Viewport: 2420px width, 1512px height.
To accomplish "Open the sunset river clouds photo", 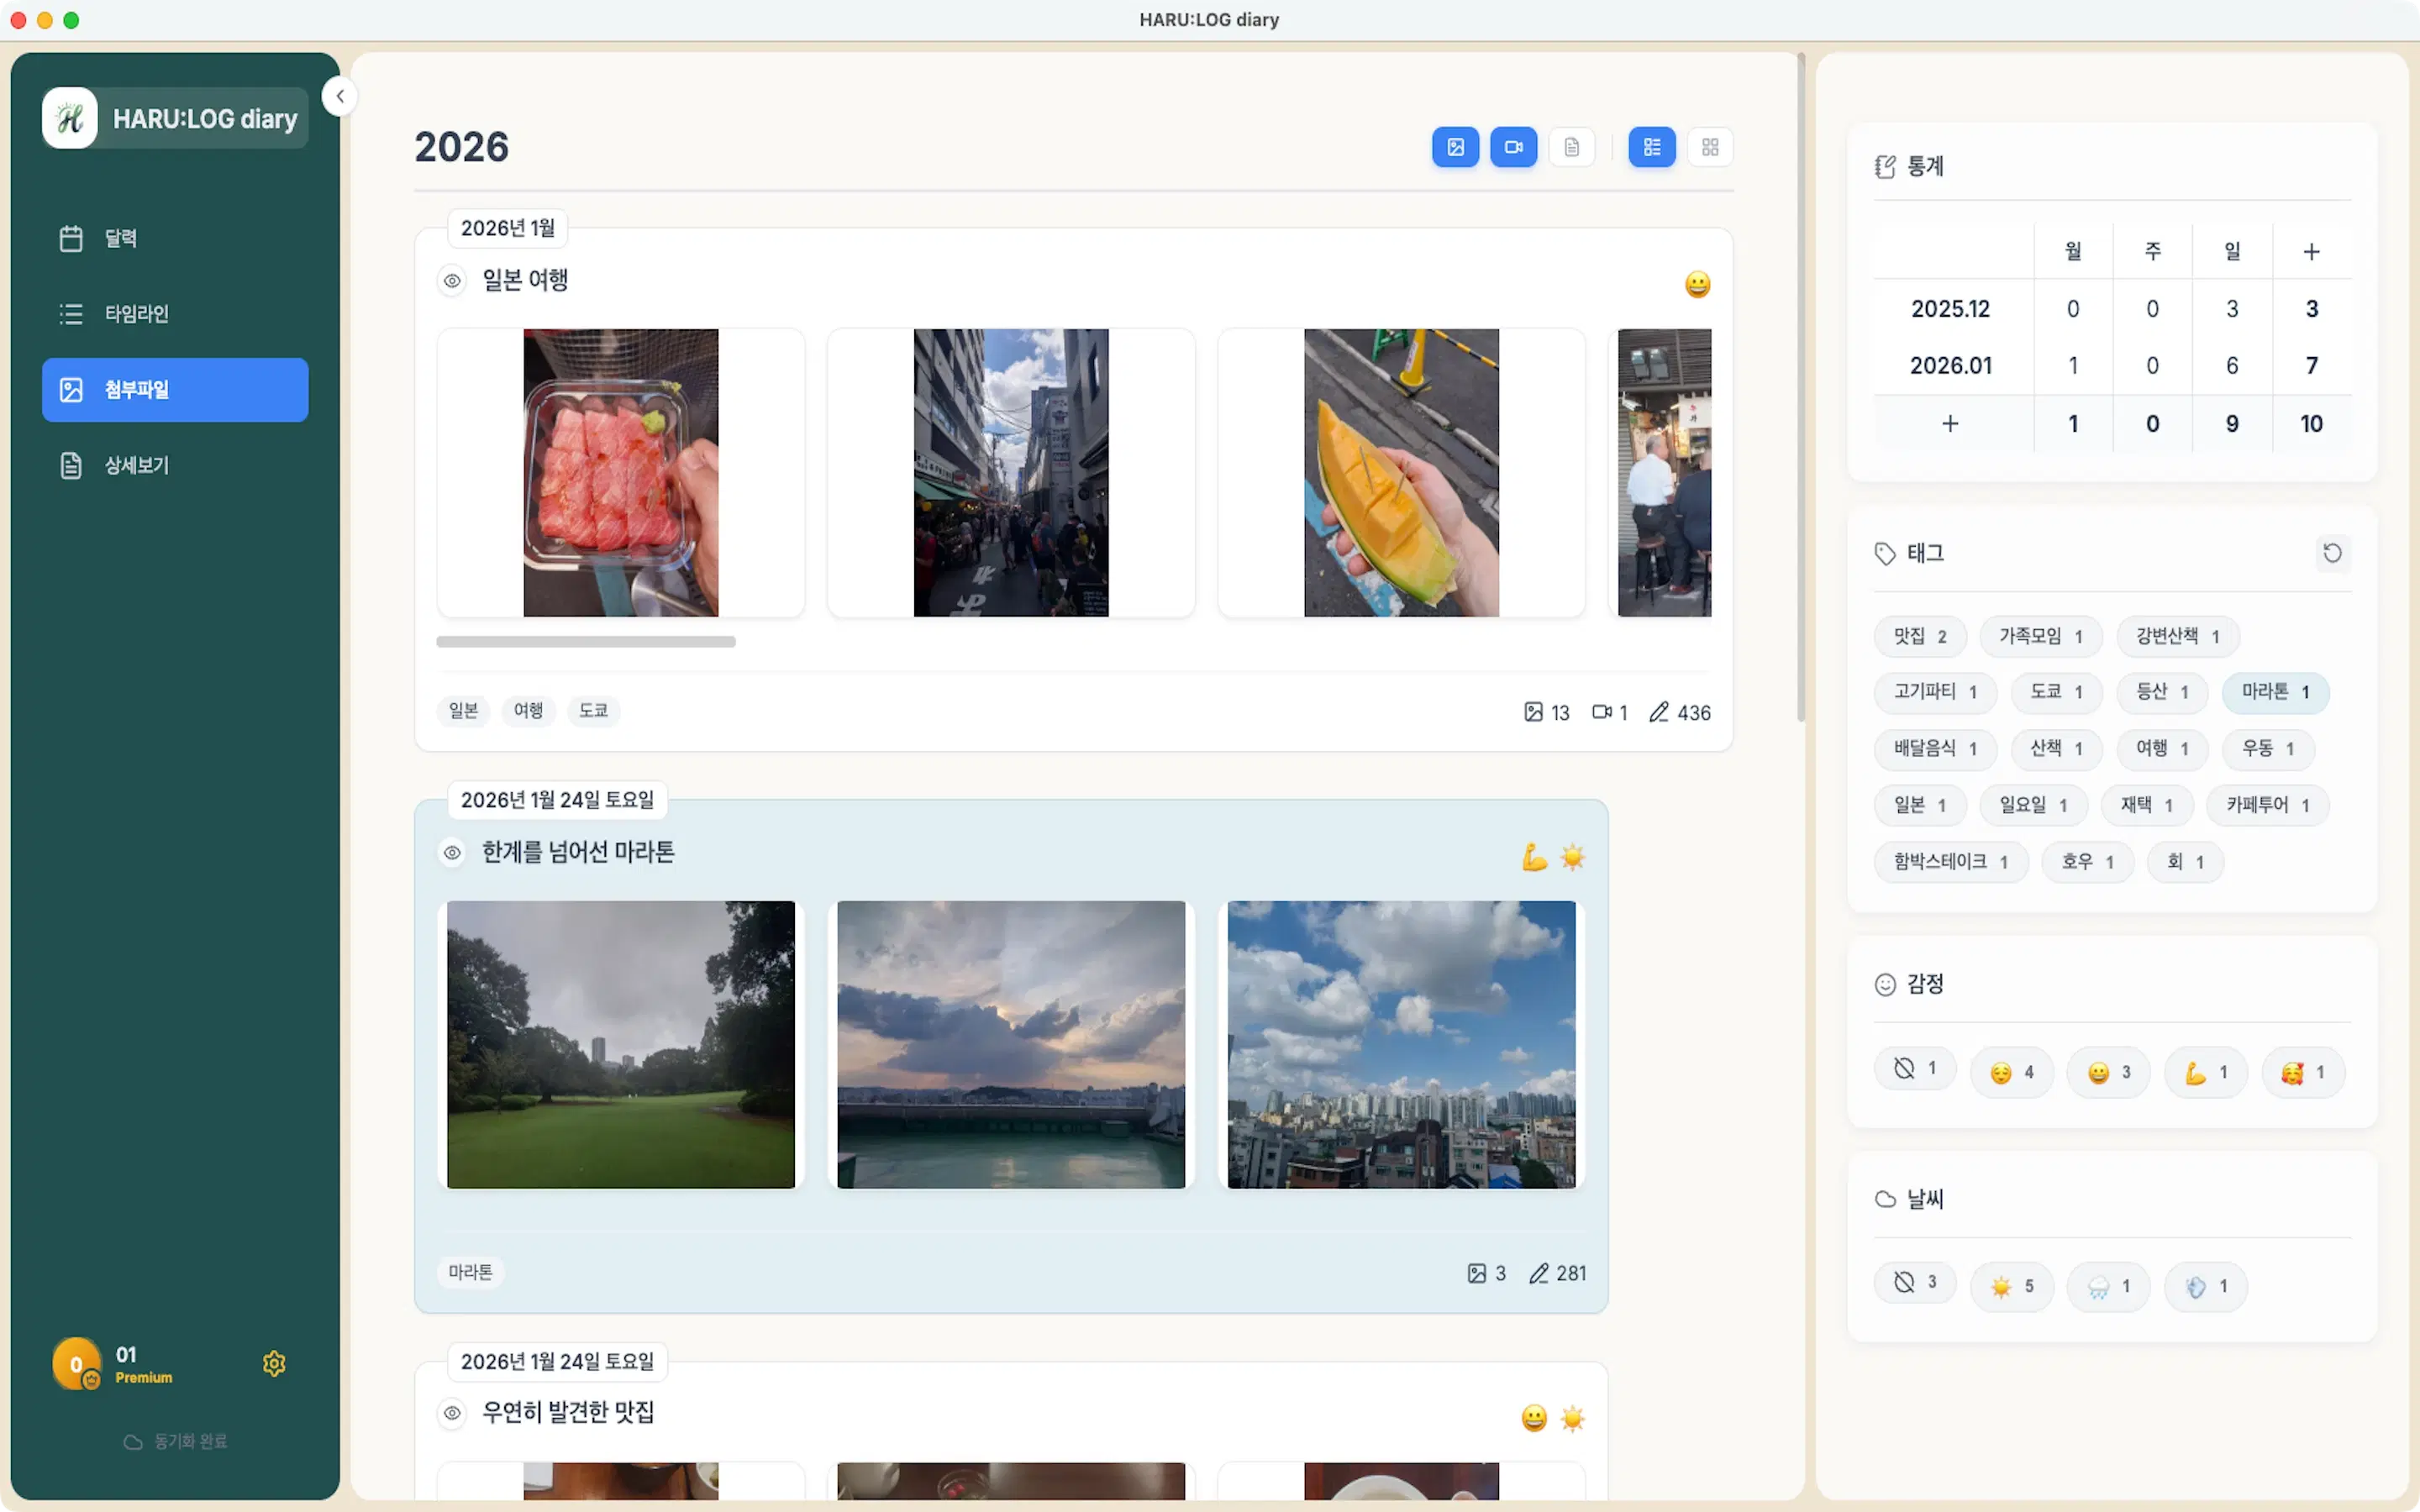I will point(1011,1045).
